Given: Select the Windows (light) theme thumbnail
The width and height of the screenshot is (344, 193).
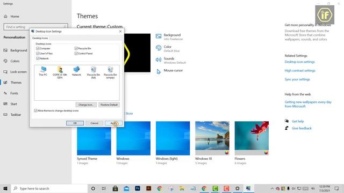Looking at the screenshot, I should tap(173, 138).
